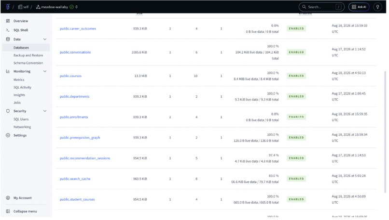Open Metrics page

click(x=19, y=80)
